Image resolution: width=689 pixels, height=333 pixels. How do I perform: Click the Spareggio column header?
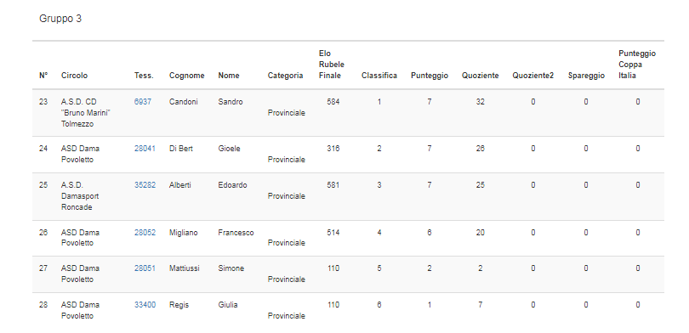click(586, 76)
